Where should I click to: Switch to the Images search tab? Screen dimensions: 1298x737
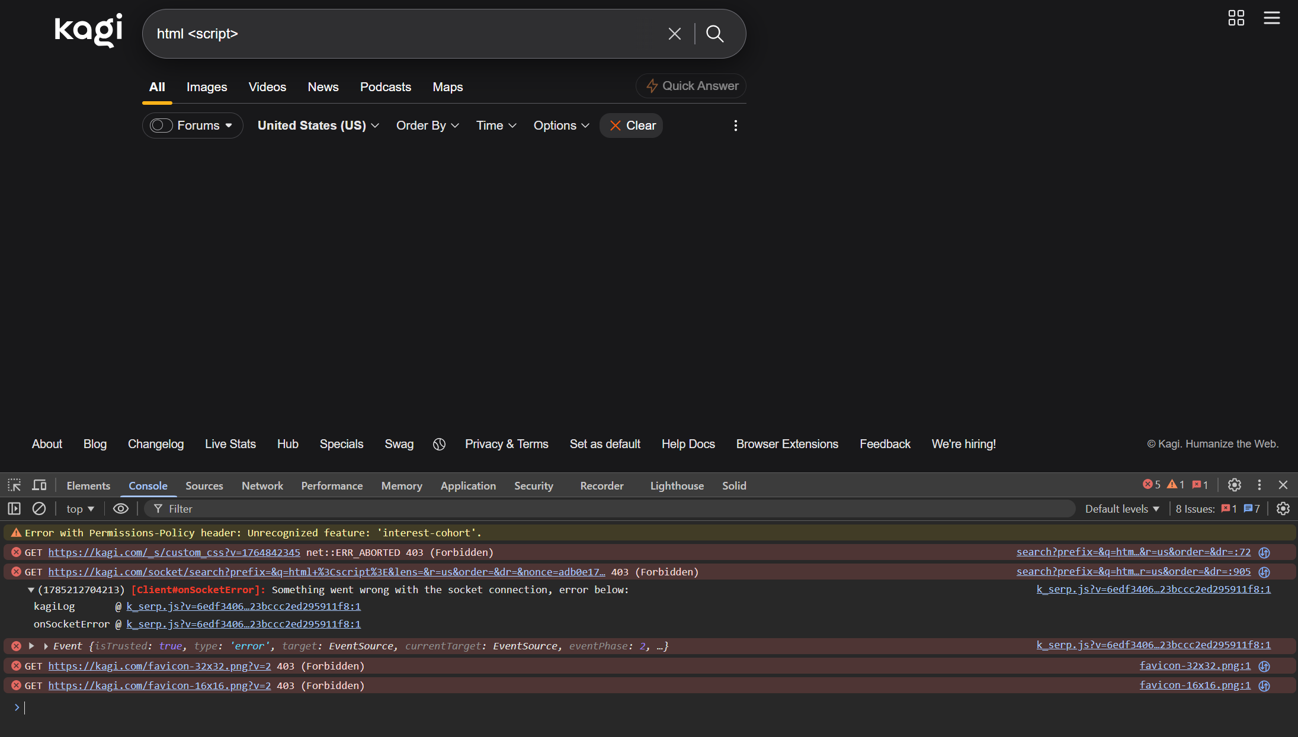pyautogui.click(x=207, y=87)
